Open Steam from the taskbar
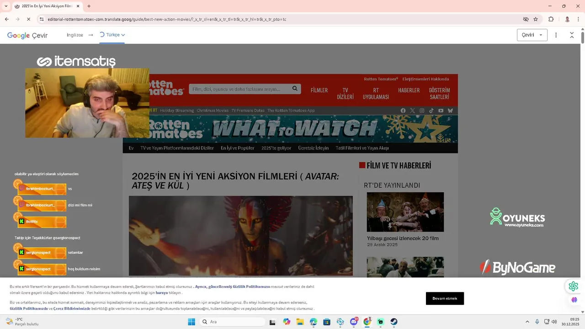 [x=394, y=322]
